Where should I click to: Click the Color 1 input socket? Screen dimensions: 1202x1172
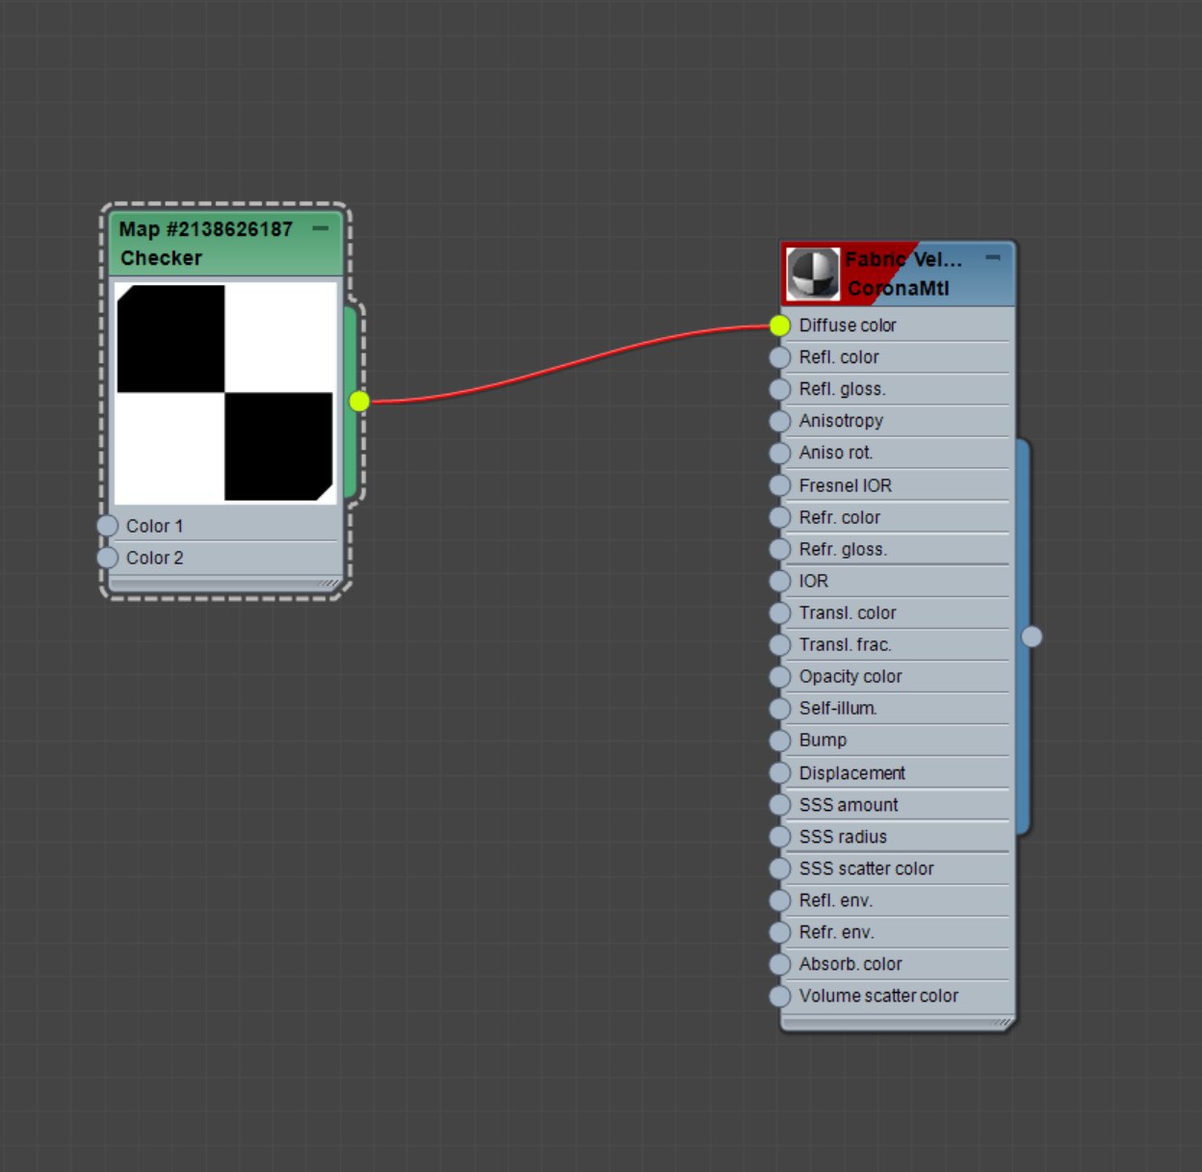pyautogui.click(x=107, y=526)
